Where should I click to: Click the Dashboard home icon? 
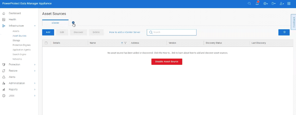(x=4, y=13)
